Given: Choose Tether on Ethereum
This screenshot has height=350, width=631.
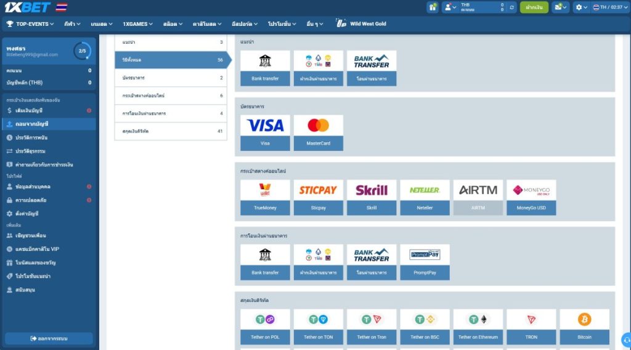Looking at the screenshot, I should [x=478, y=327].
